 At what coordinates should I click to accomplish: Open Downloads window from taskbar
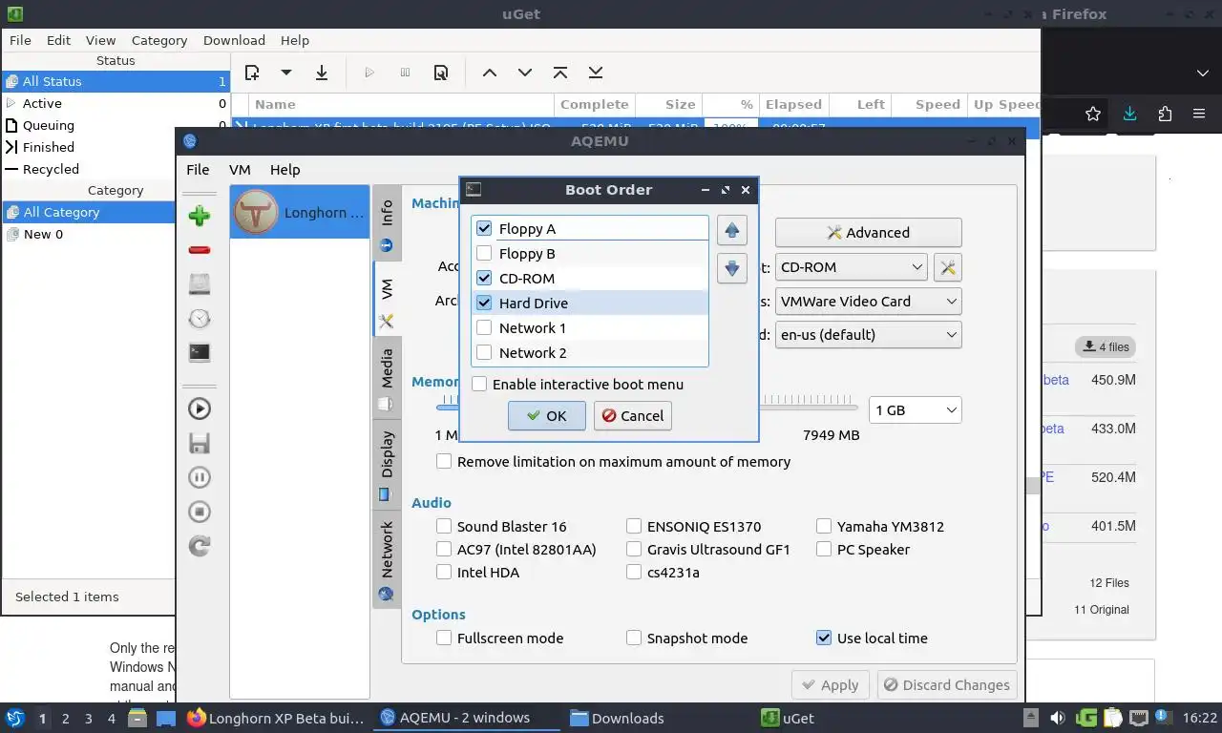tap(617, 718)
